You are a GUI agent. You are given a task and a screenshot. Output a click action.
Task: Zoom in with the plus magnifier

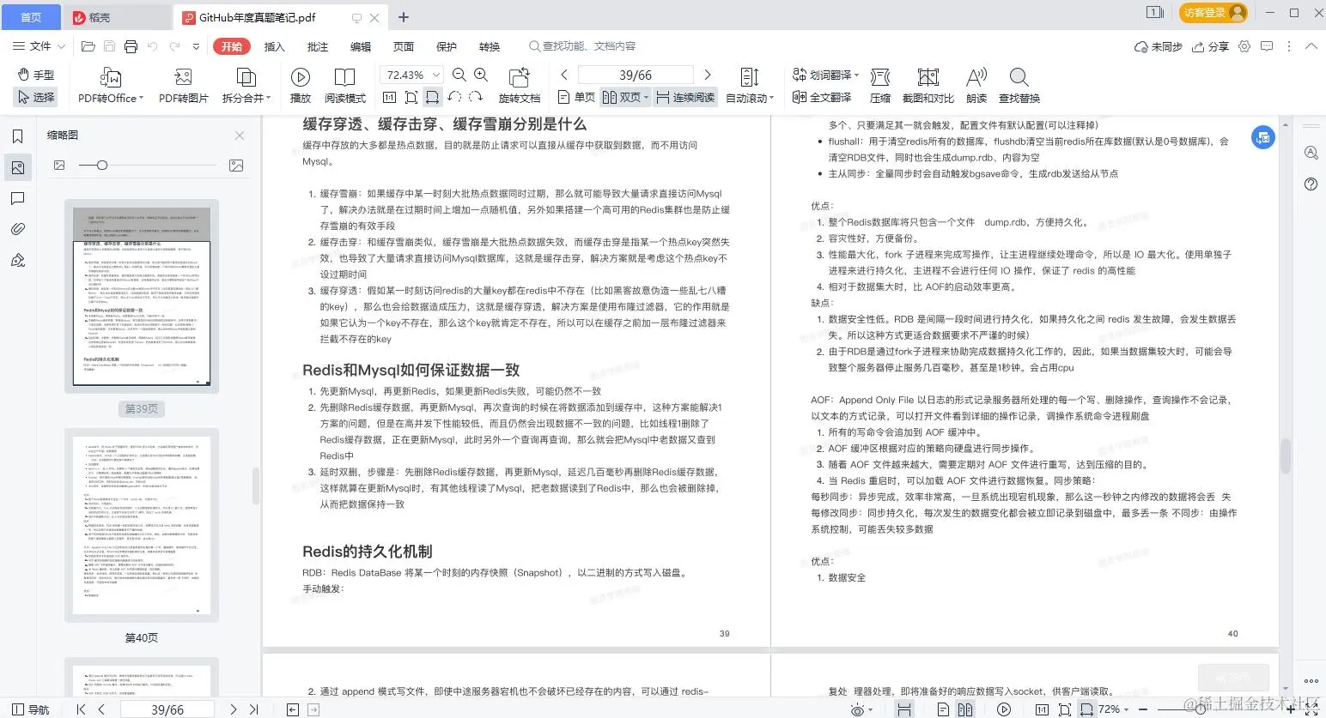pos(481,75)
